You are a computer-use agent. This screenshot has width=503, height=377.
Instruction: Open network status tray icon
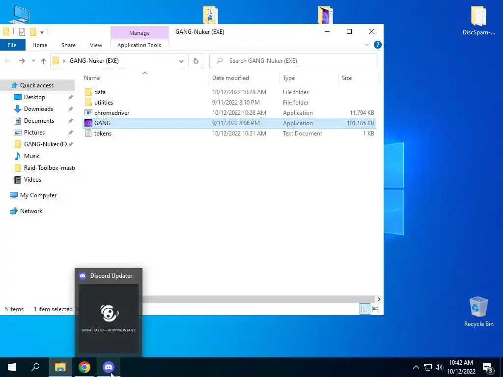coord(428,367)
